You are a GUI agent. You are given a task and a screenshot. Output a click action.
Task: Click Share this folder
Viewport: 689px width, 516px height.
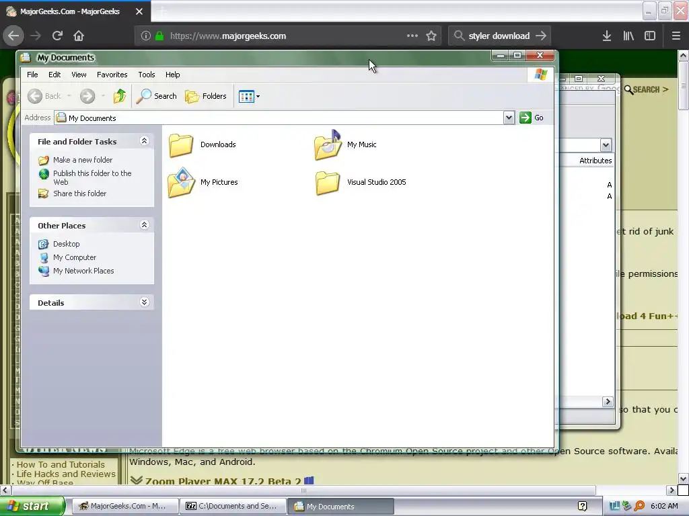(79, 193)
